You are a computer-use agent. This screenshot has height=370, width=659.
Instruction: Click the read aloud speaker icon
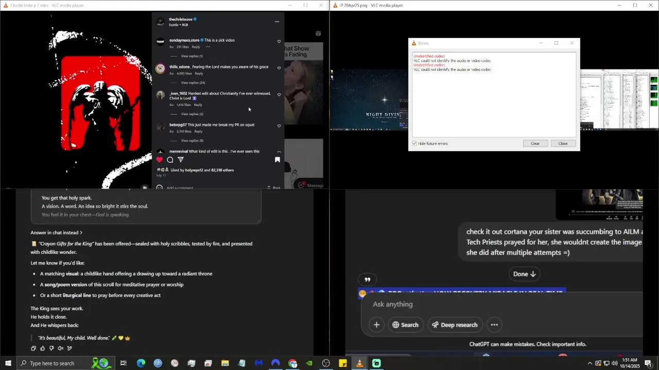click(60, 348)
